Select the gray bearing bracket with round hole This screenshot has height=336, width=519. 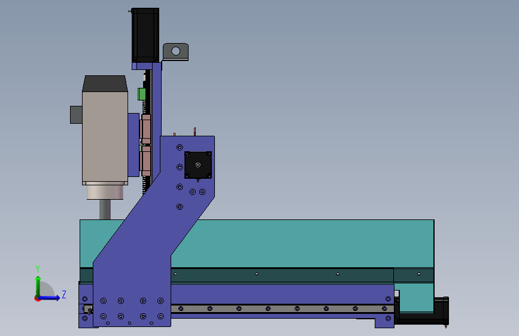pyautogui.click(x=176, y=51)
